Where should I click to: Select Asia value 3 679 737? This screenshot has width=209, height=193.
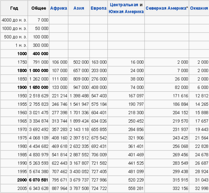click(x=79, y=180)
